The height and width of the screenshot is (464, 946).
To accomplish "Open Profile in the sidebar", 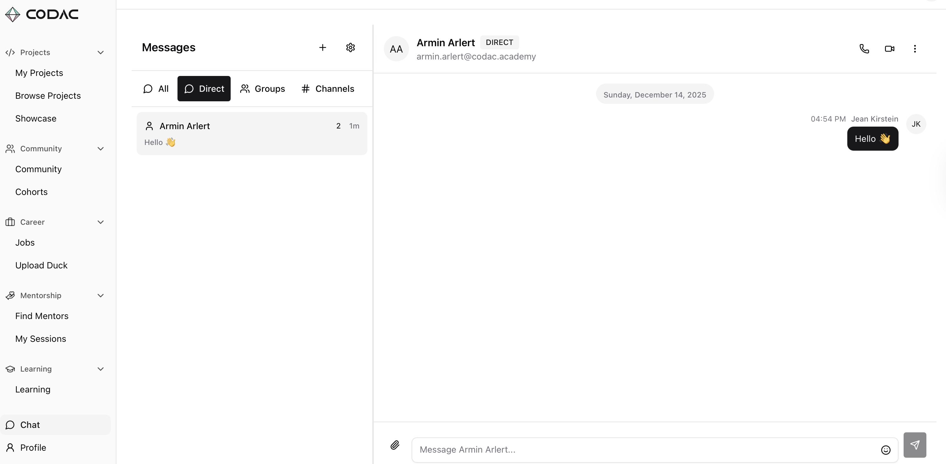I will tap(55, 448).
